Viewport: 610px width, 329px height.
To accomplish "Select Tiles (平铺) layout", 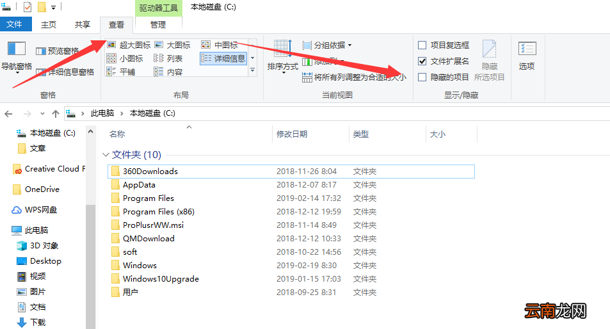I will (x=121, y=72).
